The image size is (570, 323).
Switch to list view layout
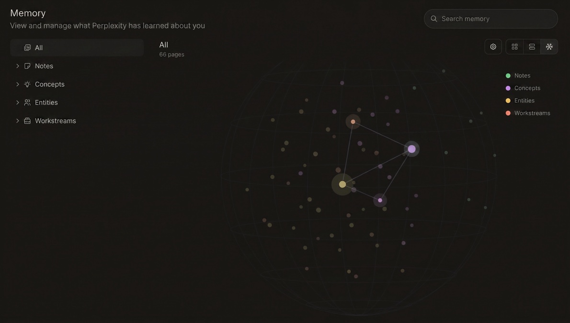click(x=532, y=47)
